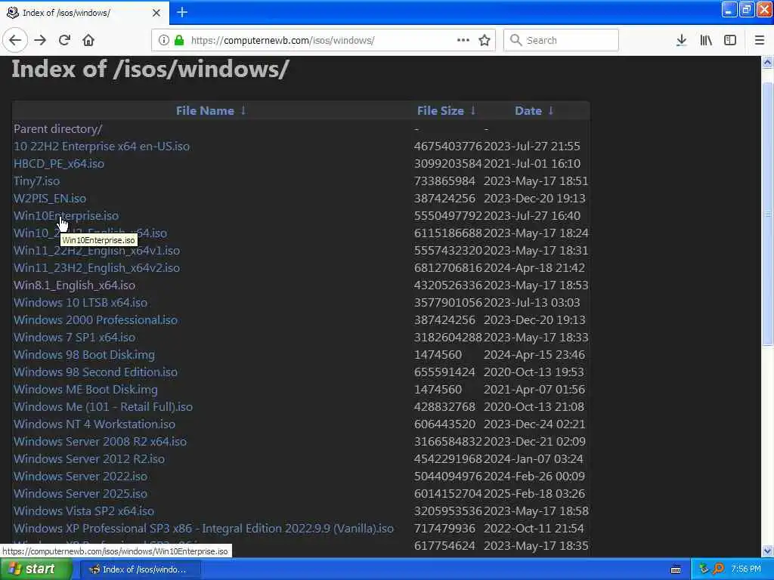
Task: Click file size 1474560 for Windows 98 Boot Disk
Action: click(x=438, y=355)
